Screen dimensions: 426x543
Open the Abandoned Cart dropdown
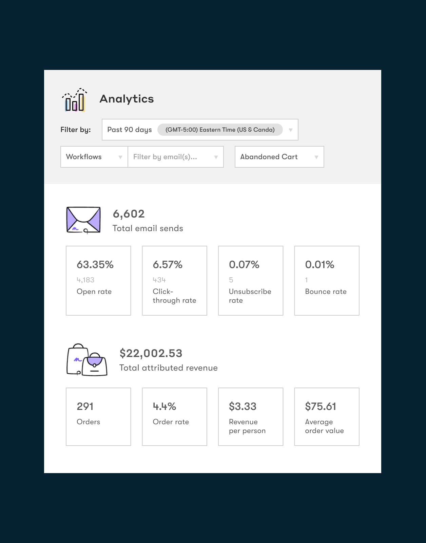click(x=279, y=157)
